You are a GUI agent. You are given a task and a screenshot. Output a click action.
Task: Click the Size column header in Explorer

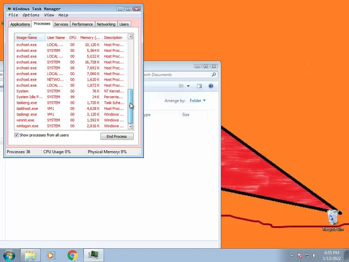point(193,115)
